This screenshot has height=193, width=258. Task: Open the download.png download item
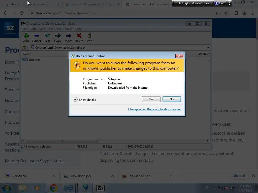(140, 176)
